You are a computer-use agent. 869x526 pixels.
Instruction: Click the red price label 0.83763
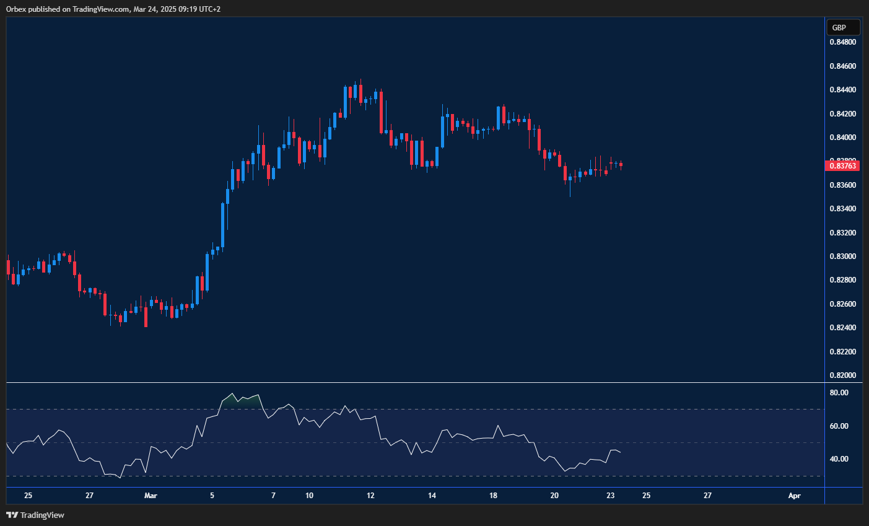841,165
